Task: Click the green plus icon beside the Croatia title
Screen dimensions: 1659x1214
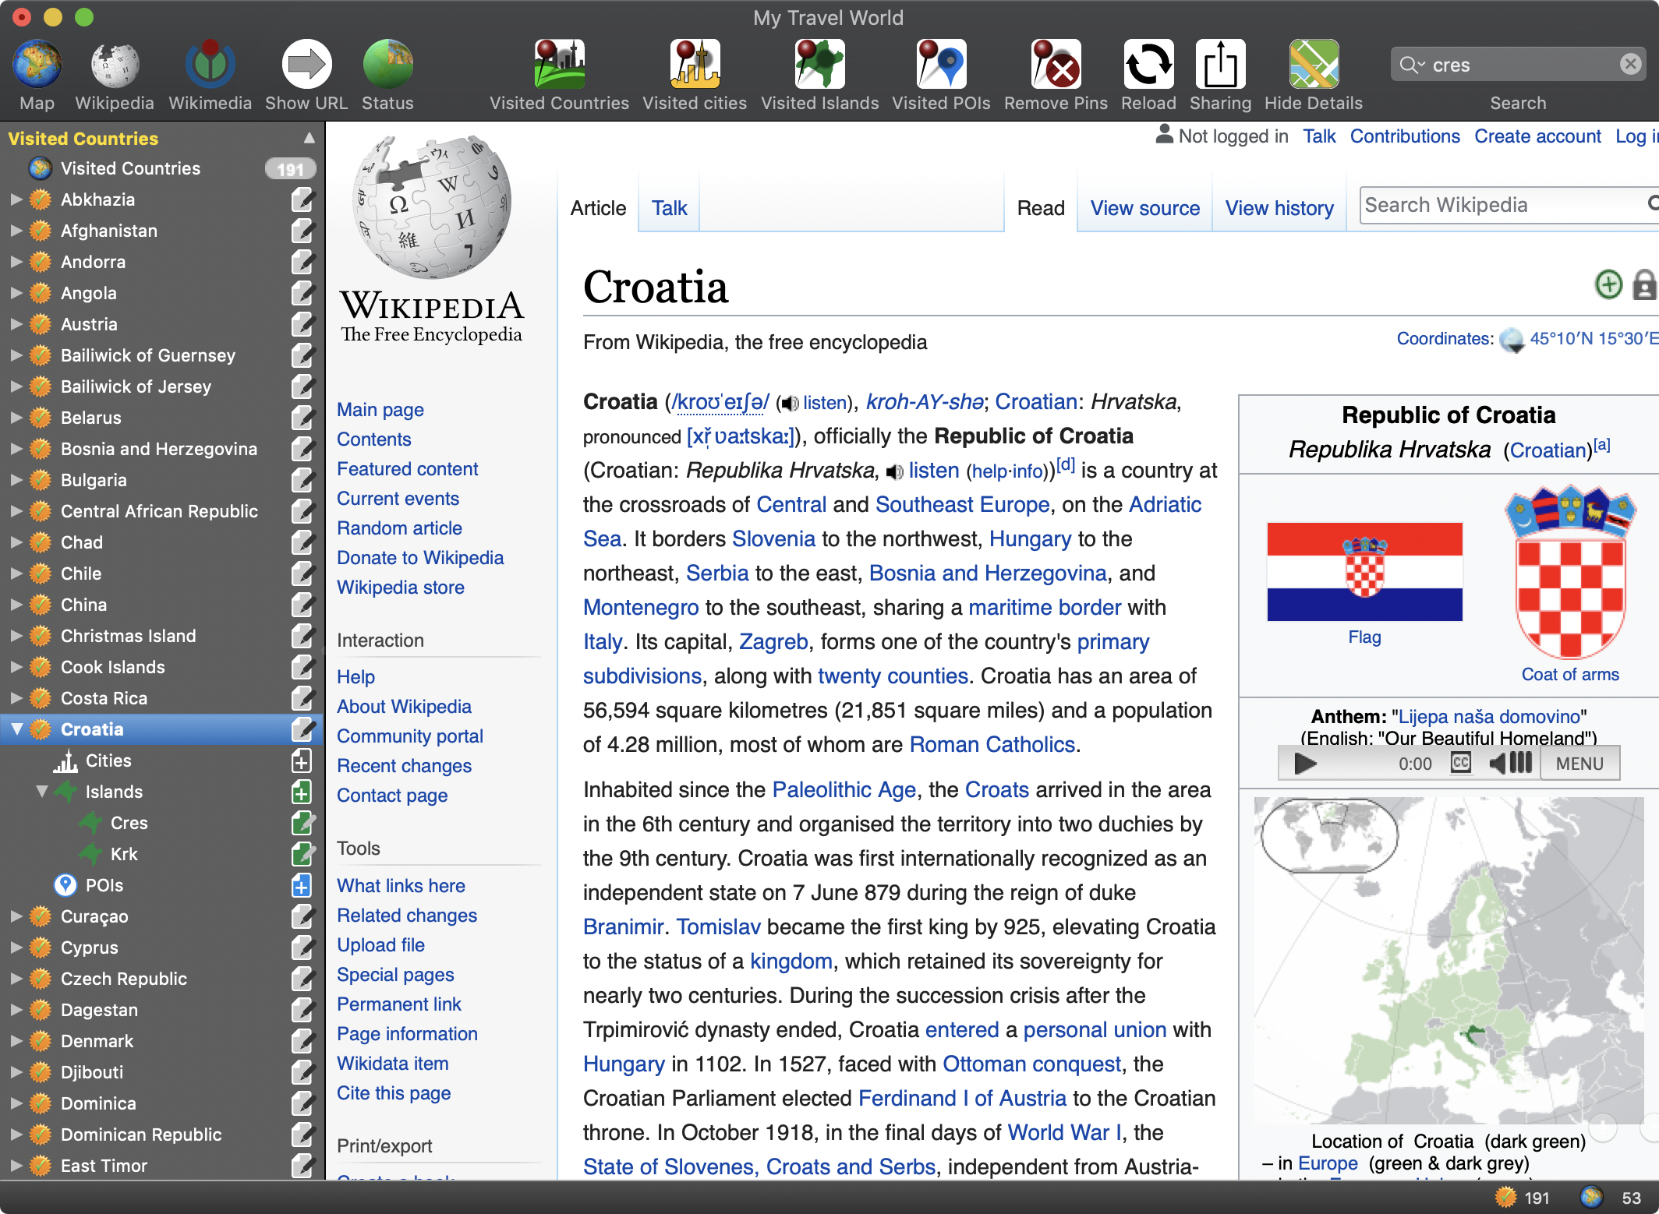Action: point(1608,284)
